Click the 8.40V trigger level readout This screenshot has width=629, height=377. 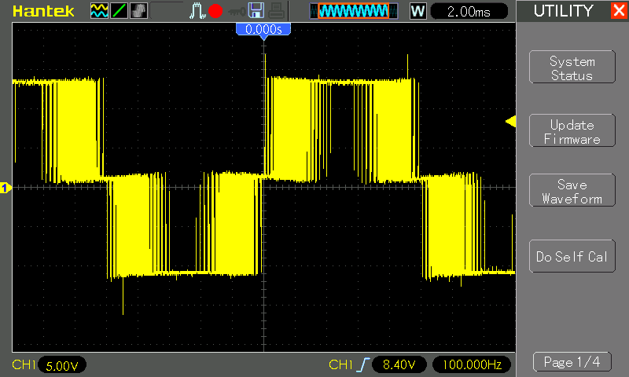[399, 365]
